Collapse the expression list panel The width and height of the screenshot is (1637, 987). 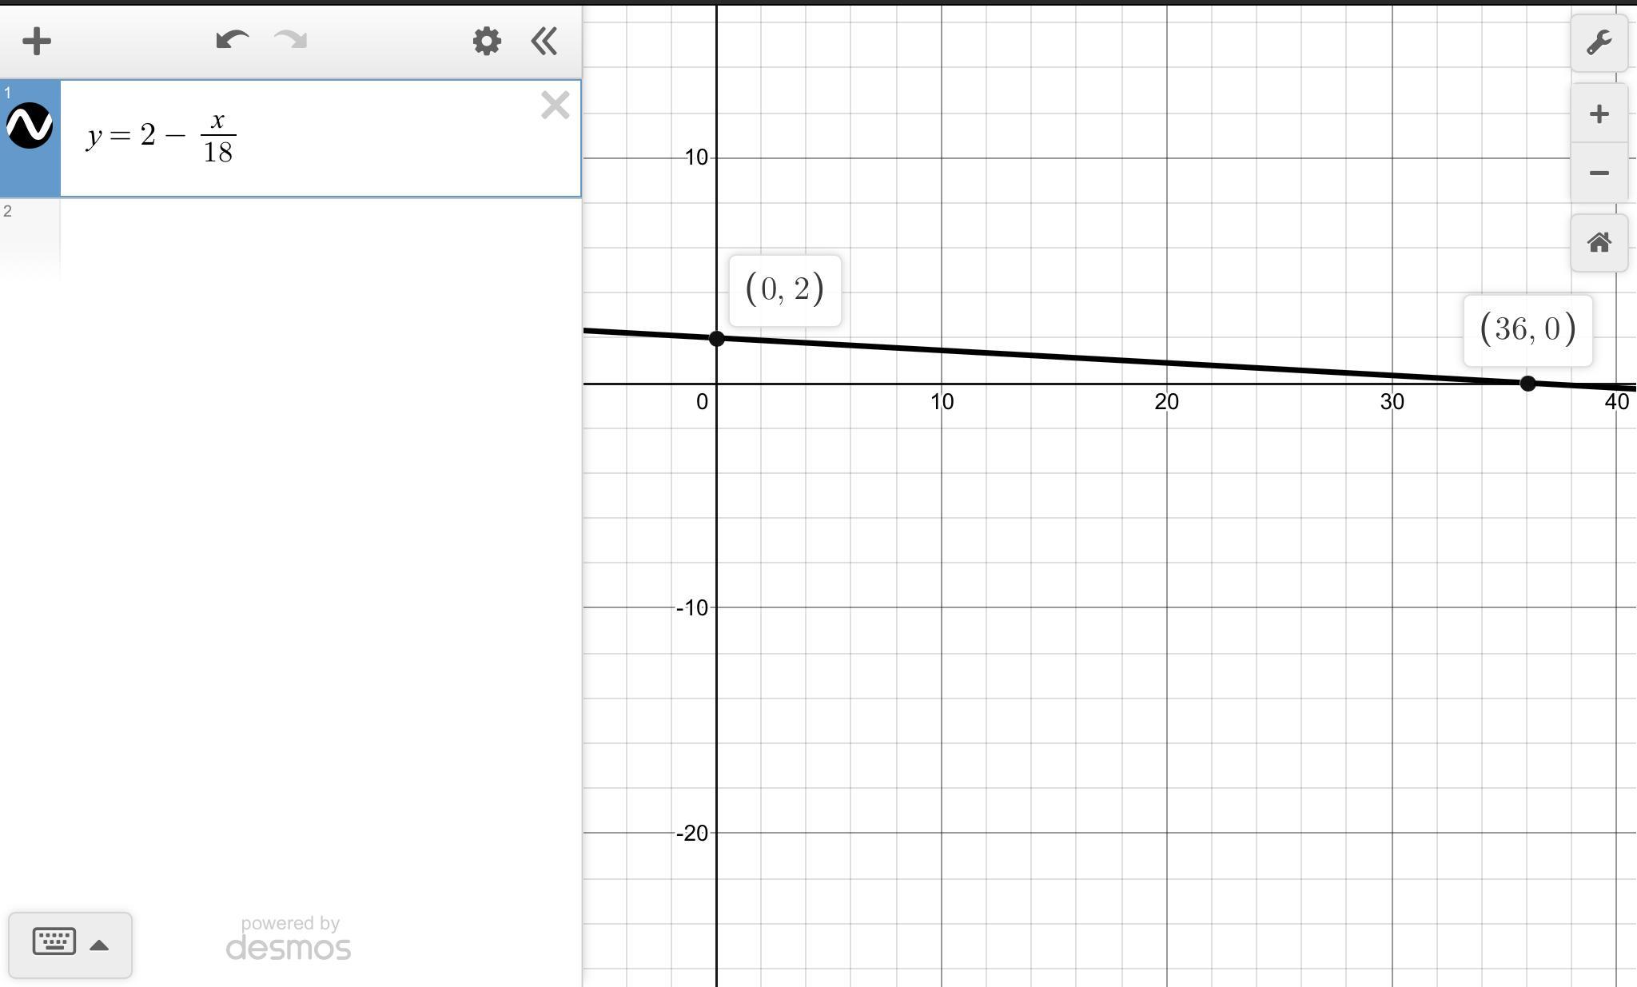(x=544, y=42)
